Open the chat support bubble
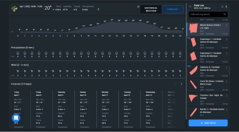This screenshot has height=132, width=239. 16,118
